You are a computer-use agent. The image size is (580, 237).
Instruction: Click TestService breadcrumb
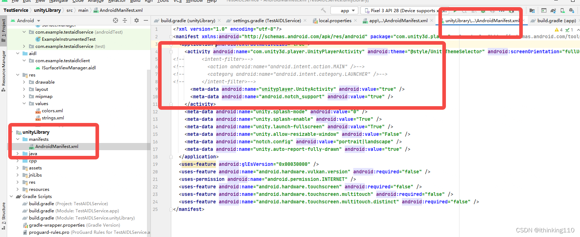(x=16, y=10)
